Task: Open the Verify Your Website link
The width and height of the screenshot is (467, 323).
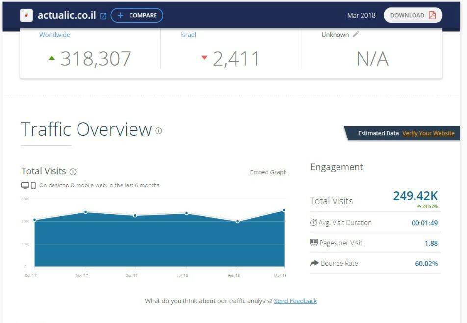Action: point(428,133)
